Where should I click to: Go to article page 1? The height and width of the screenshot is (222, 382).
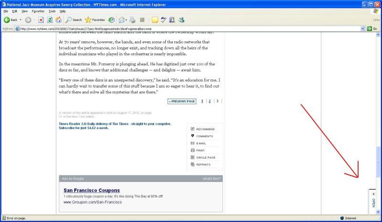point(202,101)
